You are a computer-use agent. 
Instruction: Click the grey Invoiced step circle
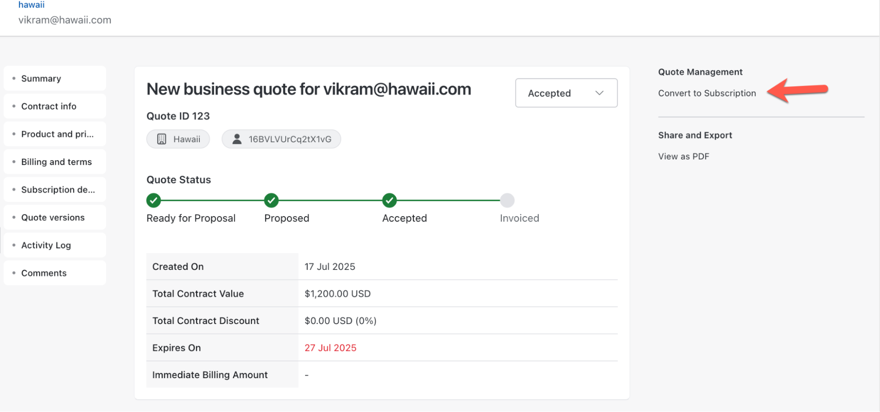point(507,200)
